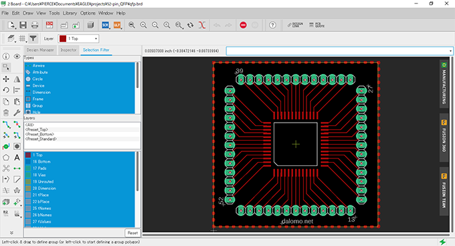Select the Rotate tool

click(x=6, y=90)
